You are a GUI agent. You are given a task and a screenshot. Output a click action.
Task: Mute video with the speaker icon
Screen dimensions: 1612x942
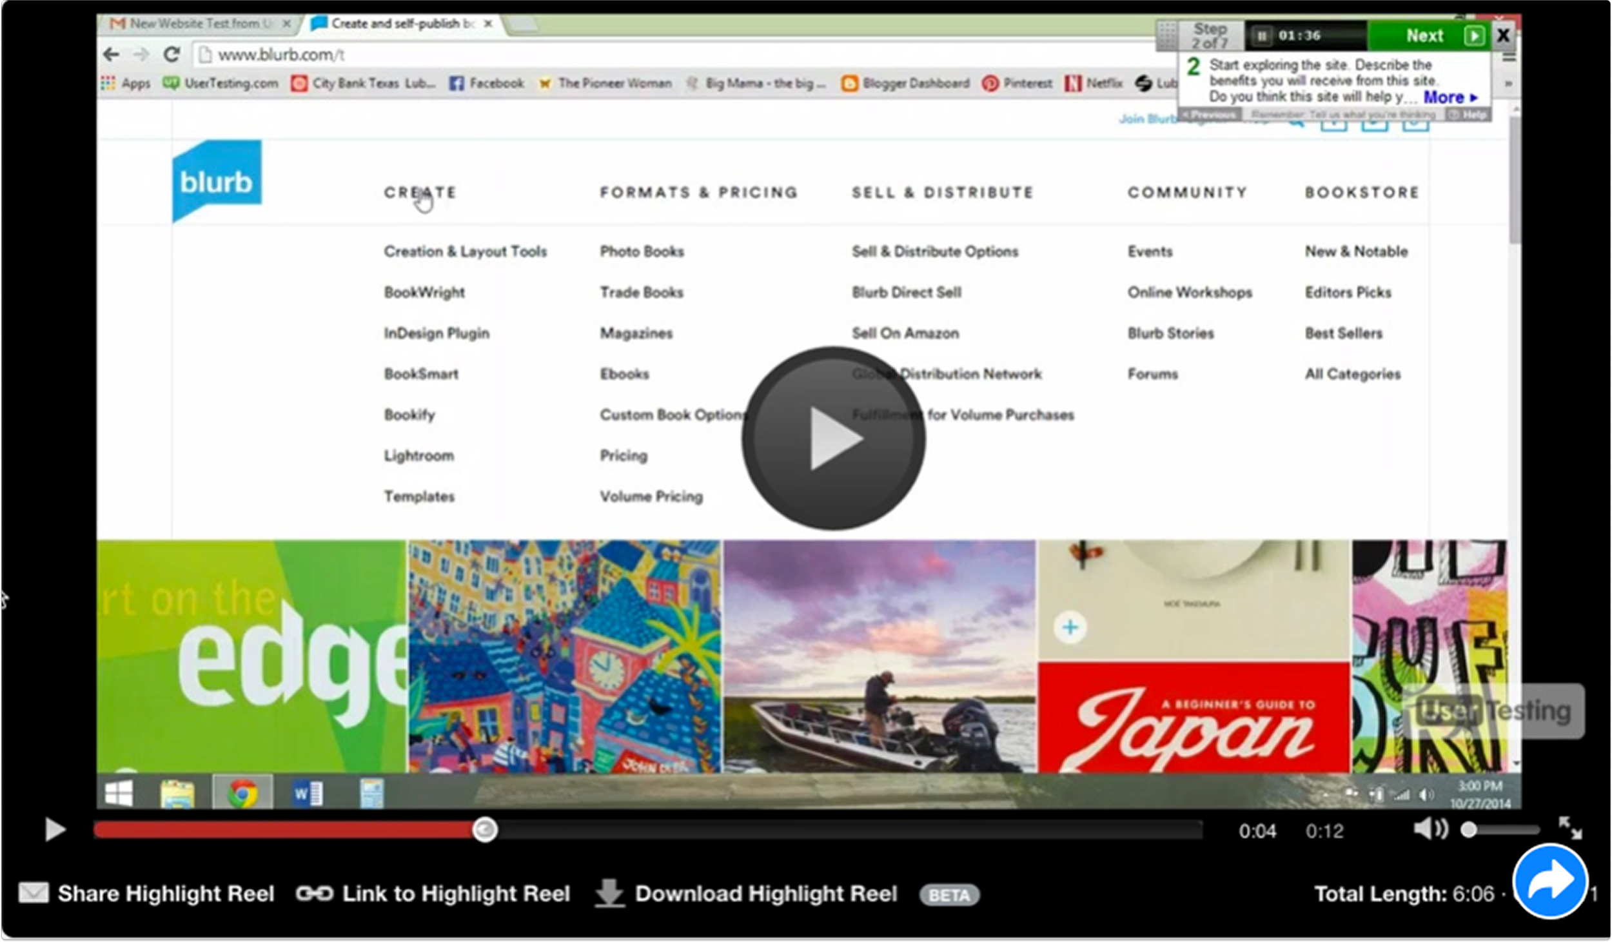coord(1430,829)
